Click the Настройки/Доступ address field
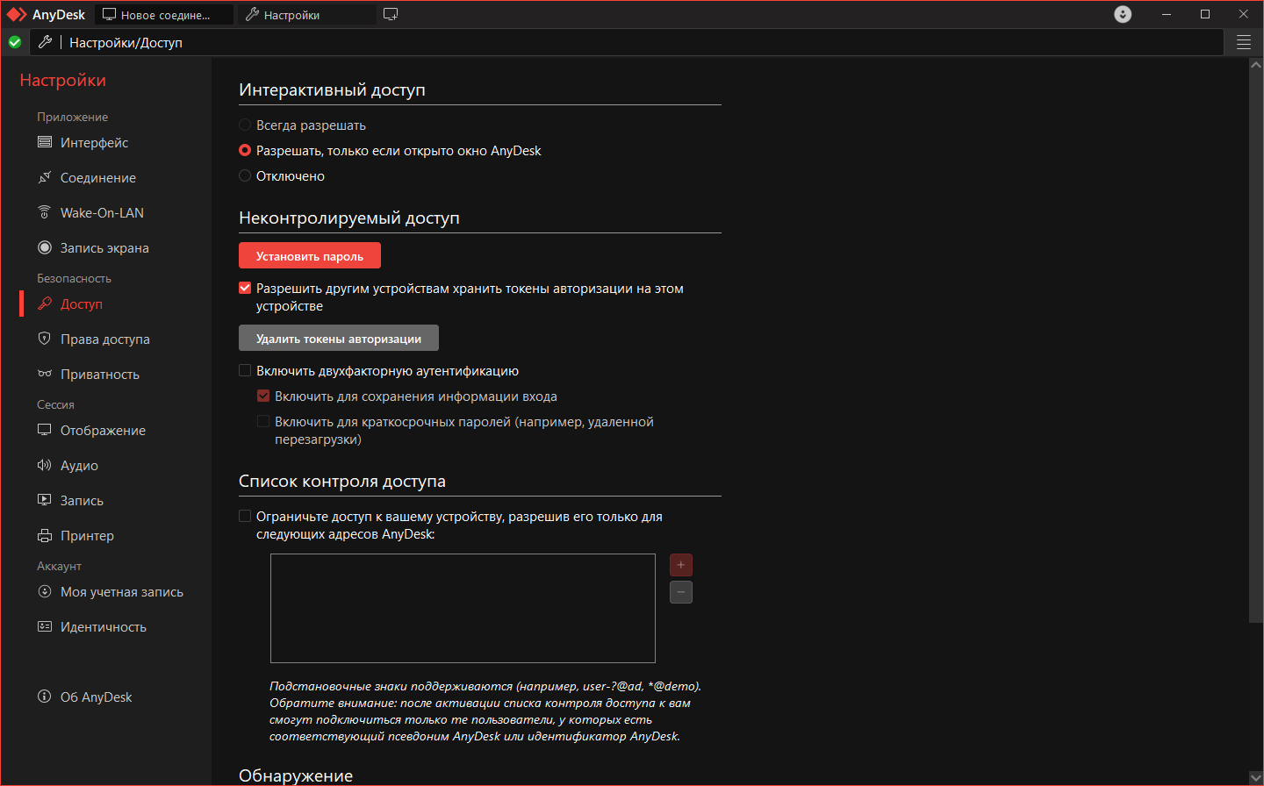1264x786 pixels. pyautogui.click(x=628, y=42)
